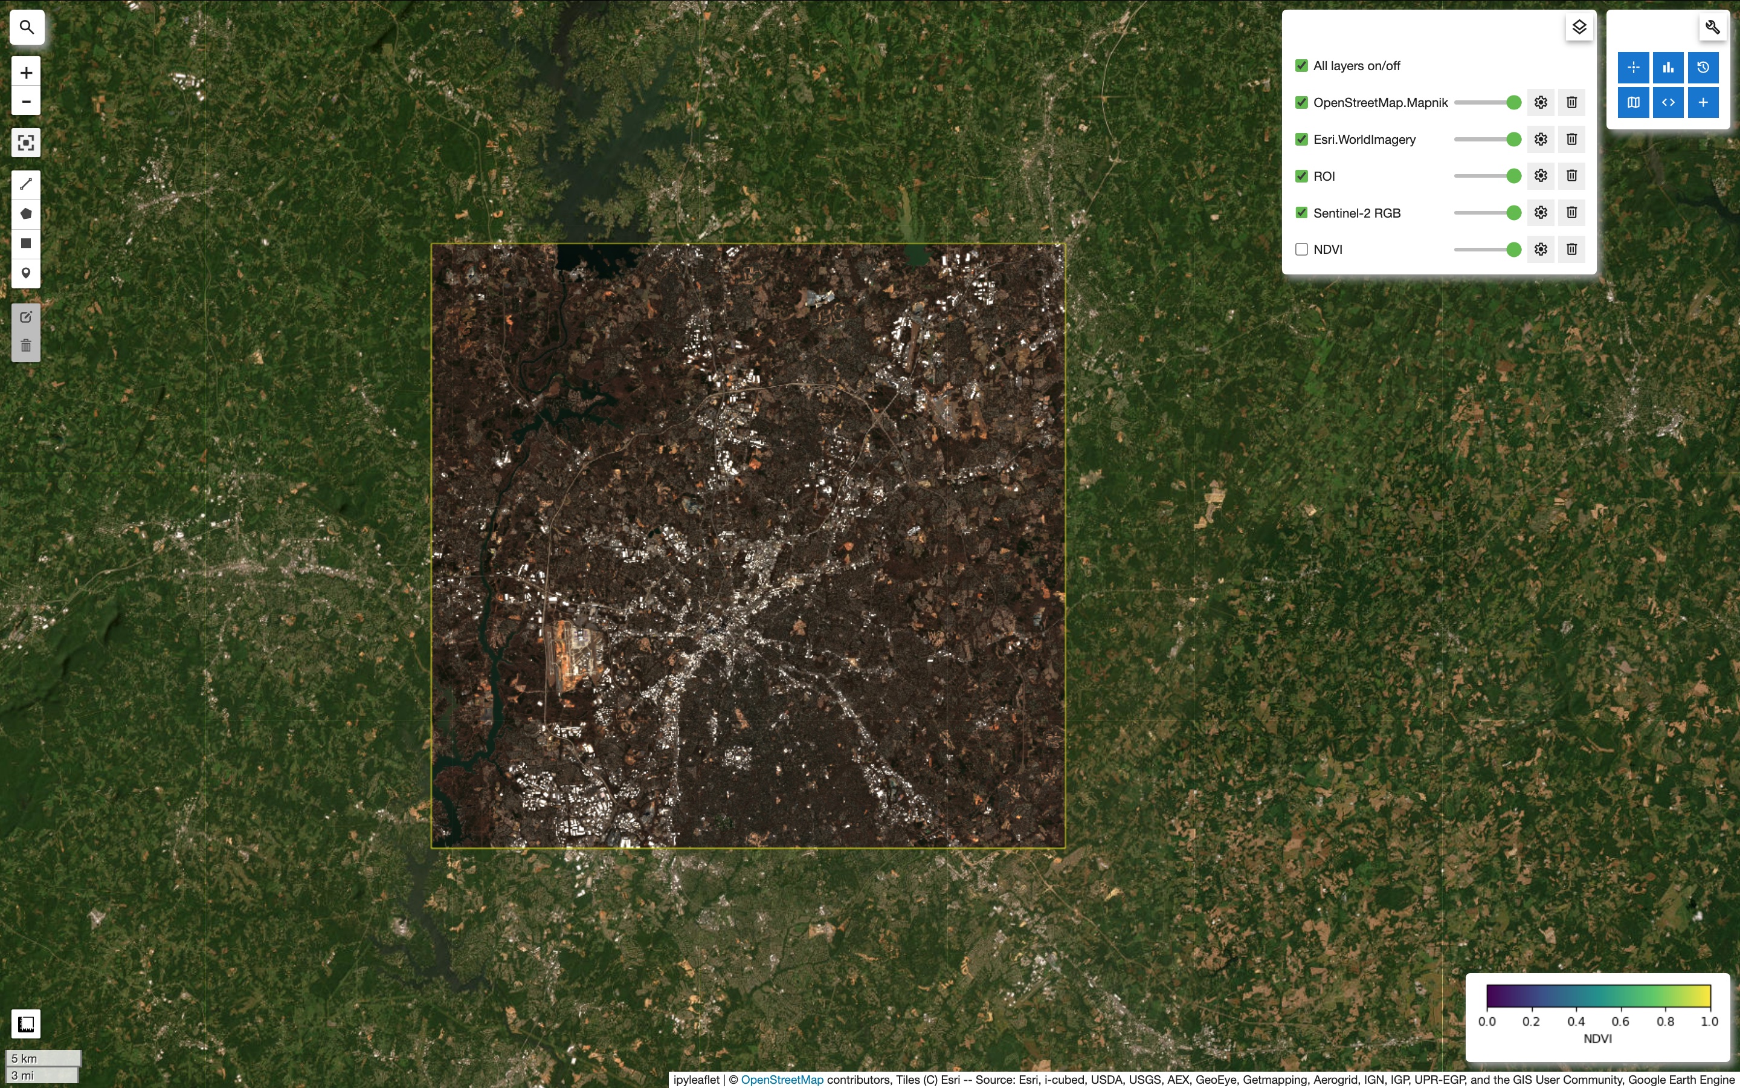Screen dimensions: 1740x1088
Task: Remove the ROI layer with trash button
Action: pos(1571,175)
